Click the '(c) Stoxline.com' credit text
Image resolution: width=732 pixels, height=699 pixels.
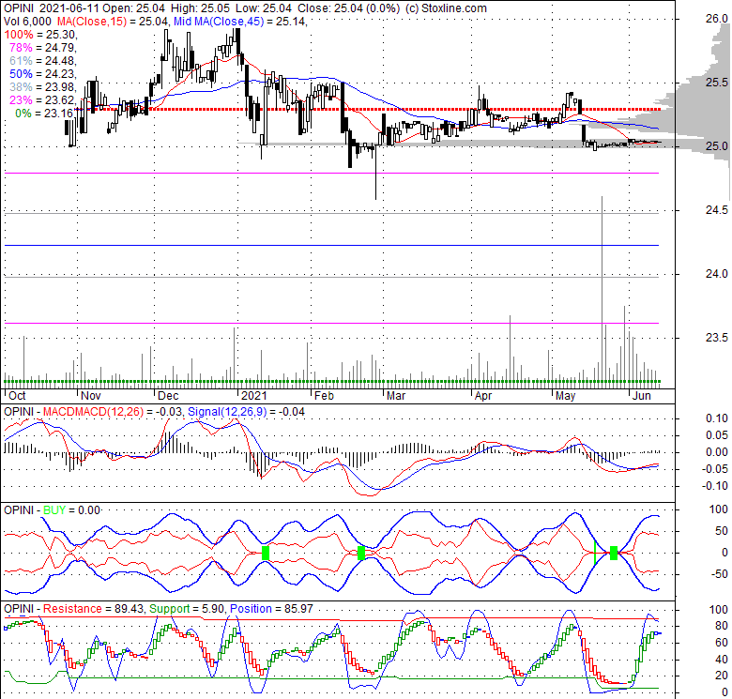(447, 8)
